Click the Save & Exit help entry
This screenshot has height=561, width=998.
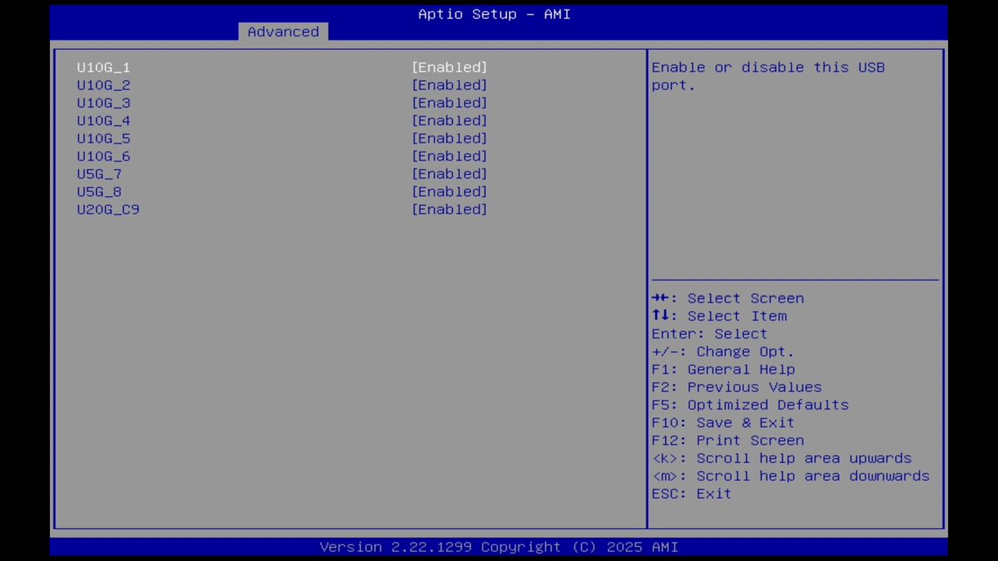(x=723, y=422)
